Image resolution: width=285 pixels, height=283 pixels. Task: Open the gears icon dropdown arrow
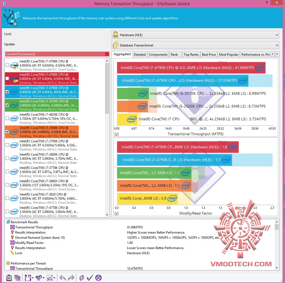coord(44,278)
